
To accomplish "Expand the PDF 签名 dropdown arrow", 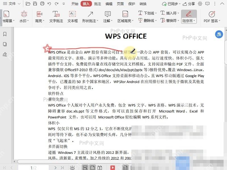I will (219, 21).
